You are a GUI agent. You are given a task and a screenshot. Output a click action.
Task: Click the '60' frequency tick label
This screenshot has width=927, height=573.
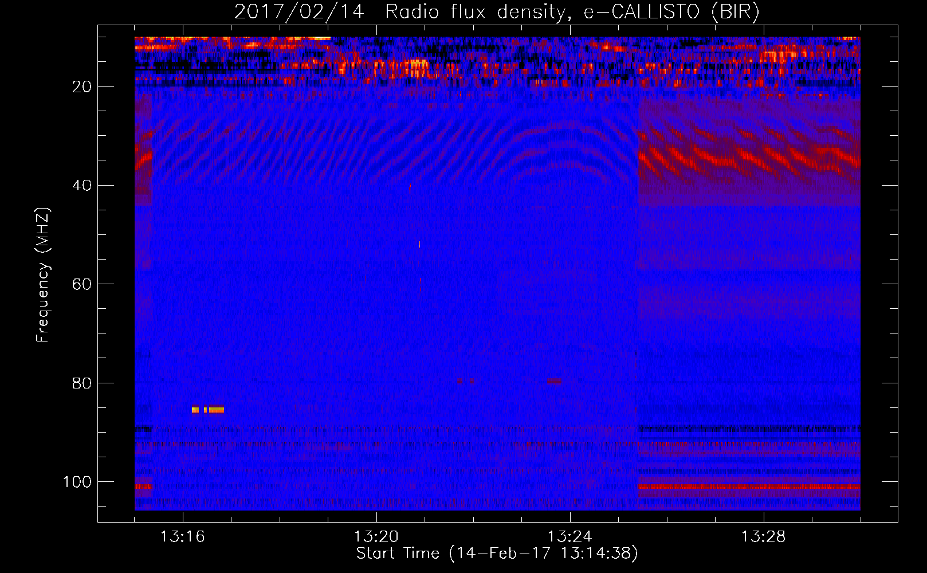pos(82,284)
